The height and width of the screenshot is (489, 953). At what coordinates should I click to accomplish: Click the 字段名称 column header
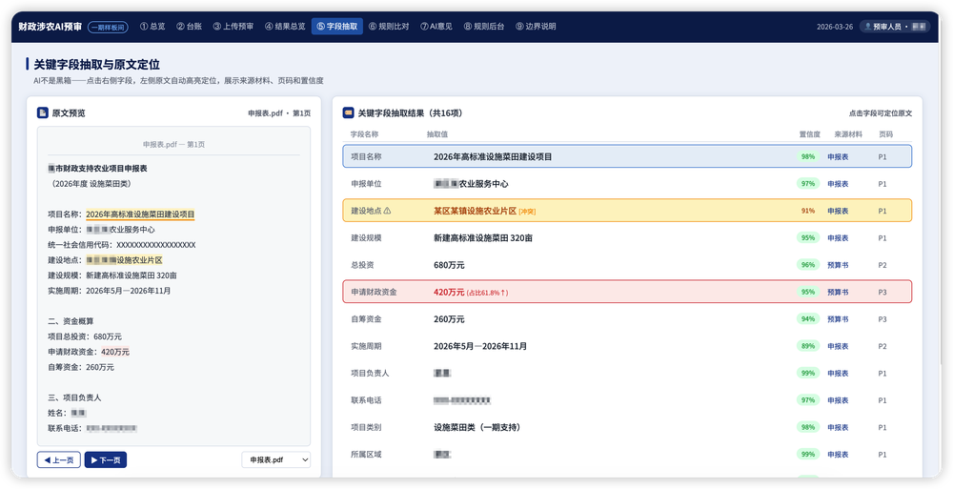pyautogui.click(x=365, y=134)
